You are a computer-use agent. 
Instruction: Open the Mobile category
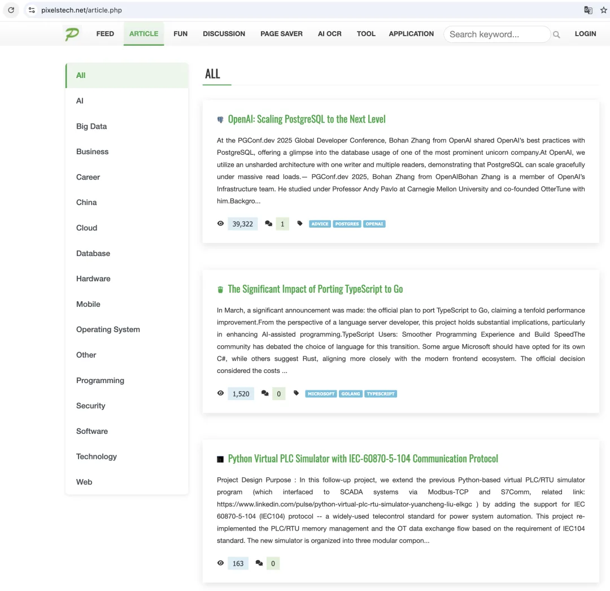127,304
